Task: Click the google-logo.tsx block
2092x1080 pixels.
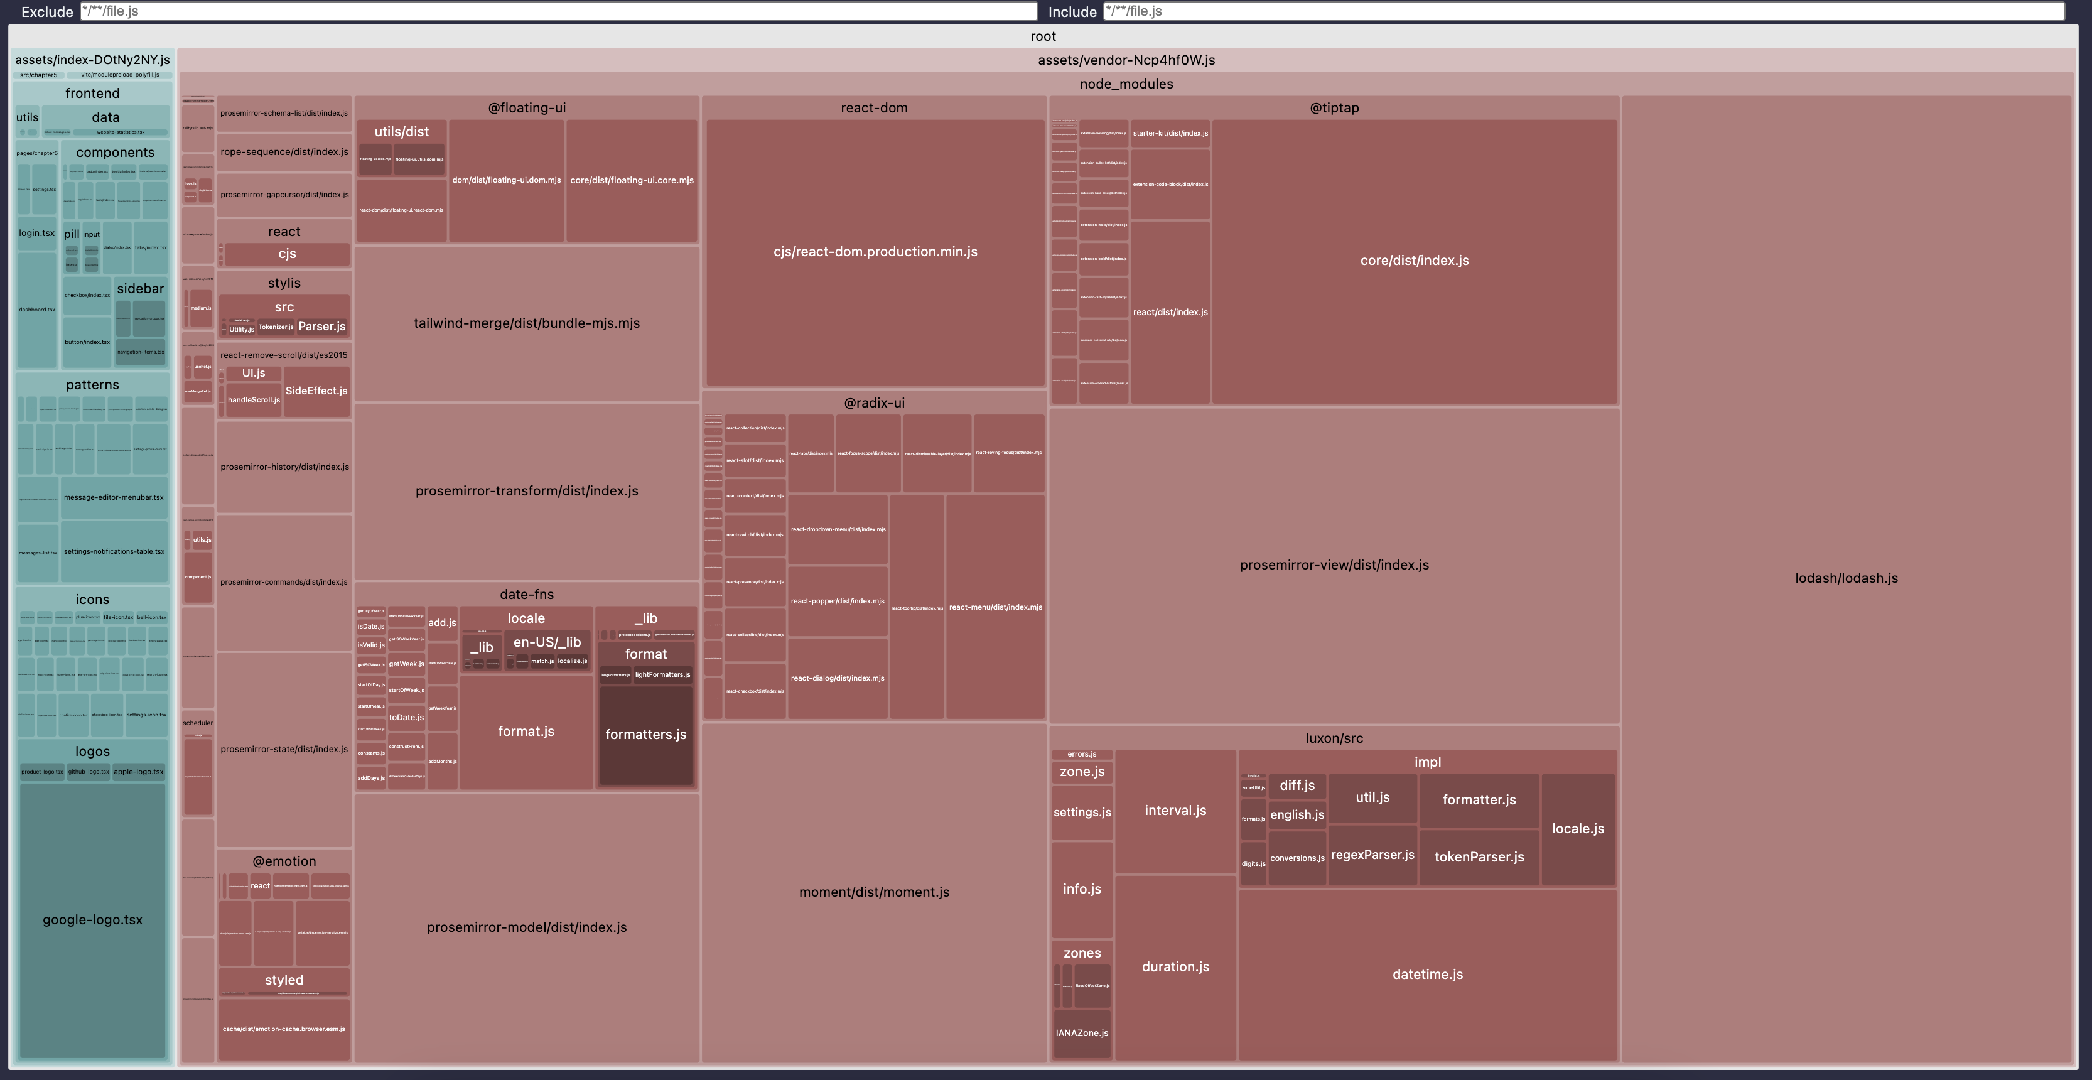Action: tap(92, 919)
